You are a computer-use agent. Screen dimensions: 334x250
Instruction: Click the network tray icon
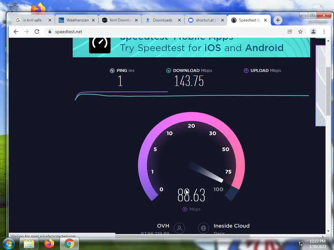pyautogui.click(x=301, y=243)
